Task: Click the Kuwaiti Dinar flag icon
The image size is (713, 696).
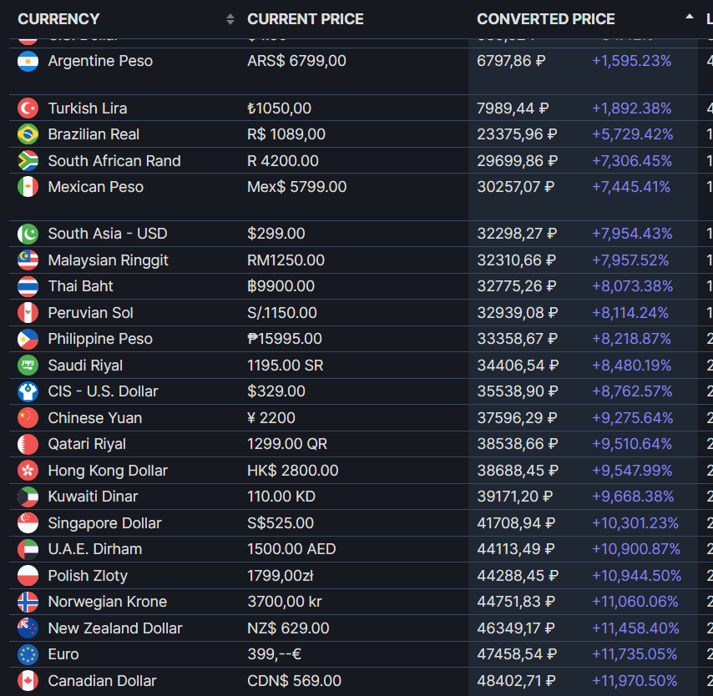Action: [x=28, y=497]
